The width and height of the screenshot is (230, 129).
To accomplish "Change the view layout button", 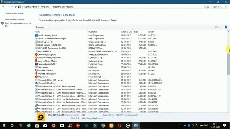I will tap(217, 27).
